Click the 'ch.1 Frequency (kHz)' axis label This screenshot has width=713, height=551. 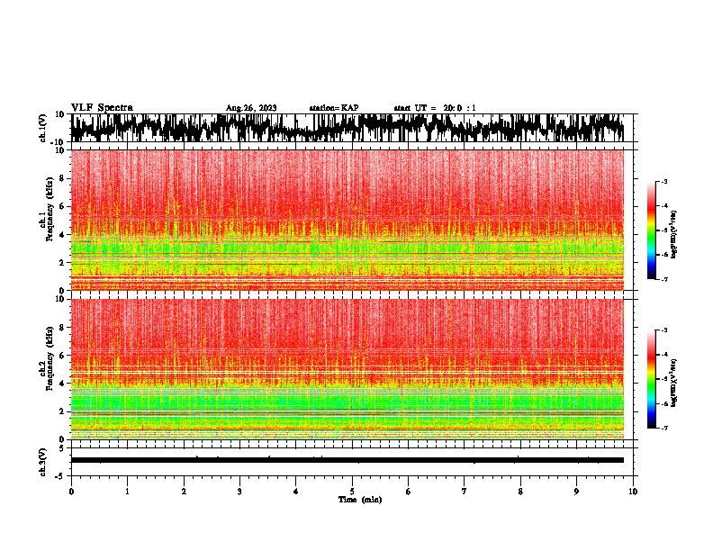coord(47,209)
